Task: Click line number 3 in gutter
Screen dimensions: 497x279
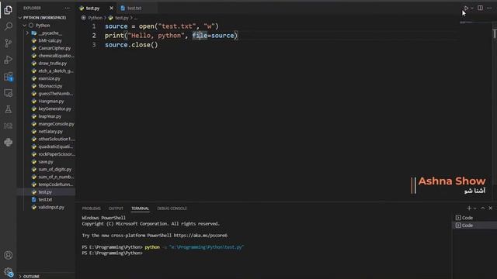Action: pyautogui.click(x=94, y=45)
